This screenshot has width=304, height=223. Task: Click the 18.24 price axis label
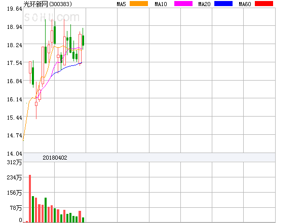[15, 45]
